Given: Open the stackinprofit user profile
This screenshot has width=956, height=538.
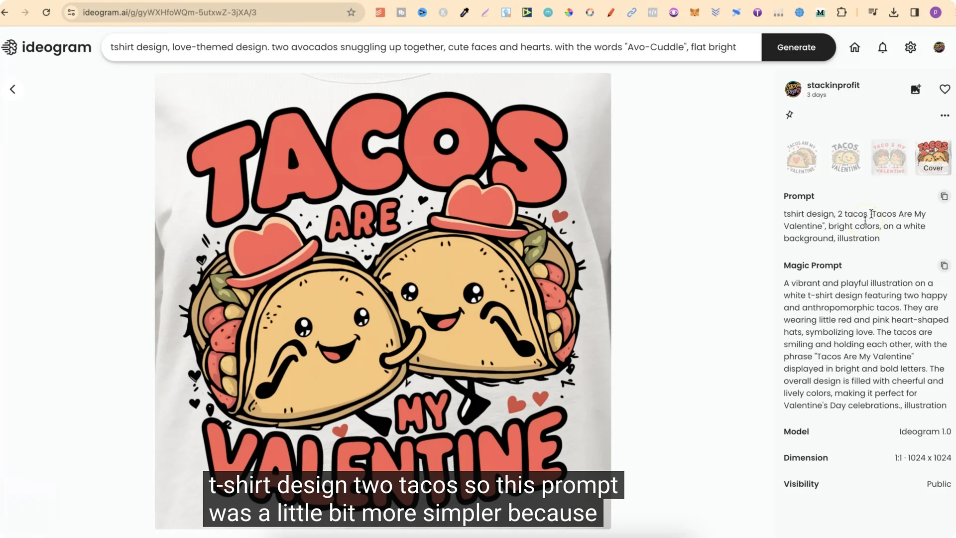Looking at the screenshot, I should coord(833,85).
